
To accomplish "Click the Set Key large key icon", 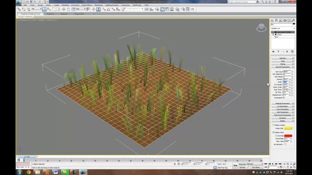I will click(x=235, y=165).
